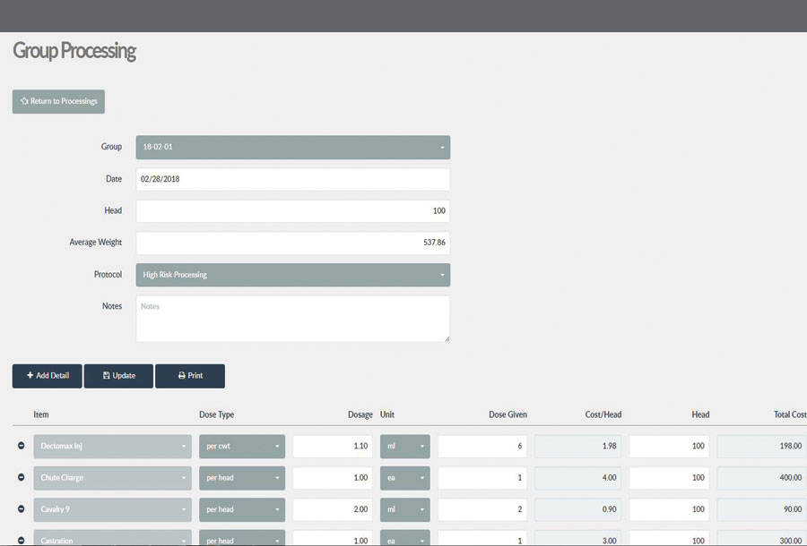Delete the Cavalry 9 row using minus icon
Image resolution: width=807 pixels, height=546 pixels.
(x=22, y=509)
